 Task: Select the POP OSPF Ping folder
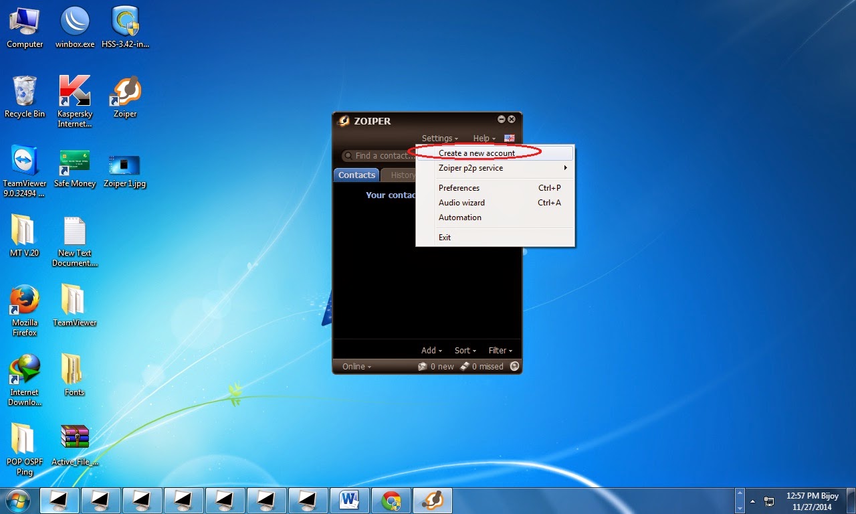click(x=25, y=450)
